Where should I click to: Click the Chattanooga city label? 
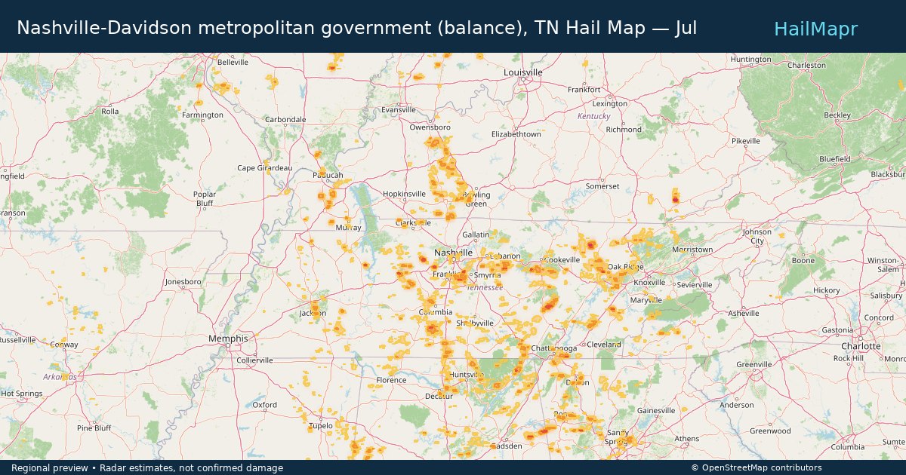tap(554, 348)
